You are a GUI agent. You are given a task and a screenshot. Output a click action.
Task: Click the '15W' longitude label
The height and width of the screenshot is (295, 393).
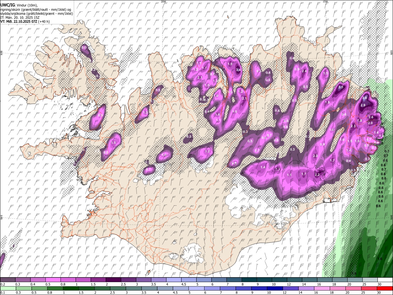(x=325, y=2)
